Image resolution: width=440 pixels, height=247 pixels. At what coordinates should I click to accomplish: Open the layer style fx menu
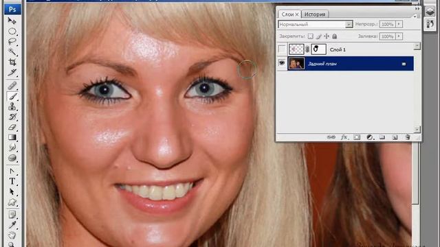(344, 137)
